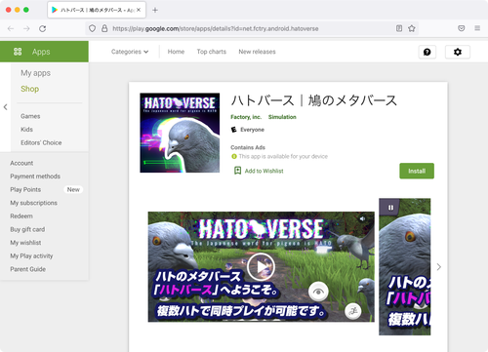Viewport: 488px width, 352px height.
Task: Open Kids section
Action: click(26, 130)
